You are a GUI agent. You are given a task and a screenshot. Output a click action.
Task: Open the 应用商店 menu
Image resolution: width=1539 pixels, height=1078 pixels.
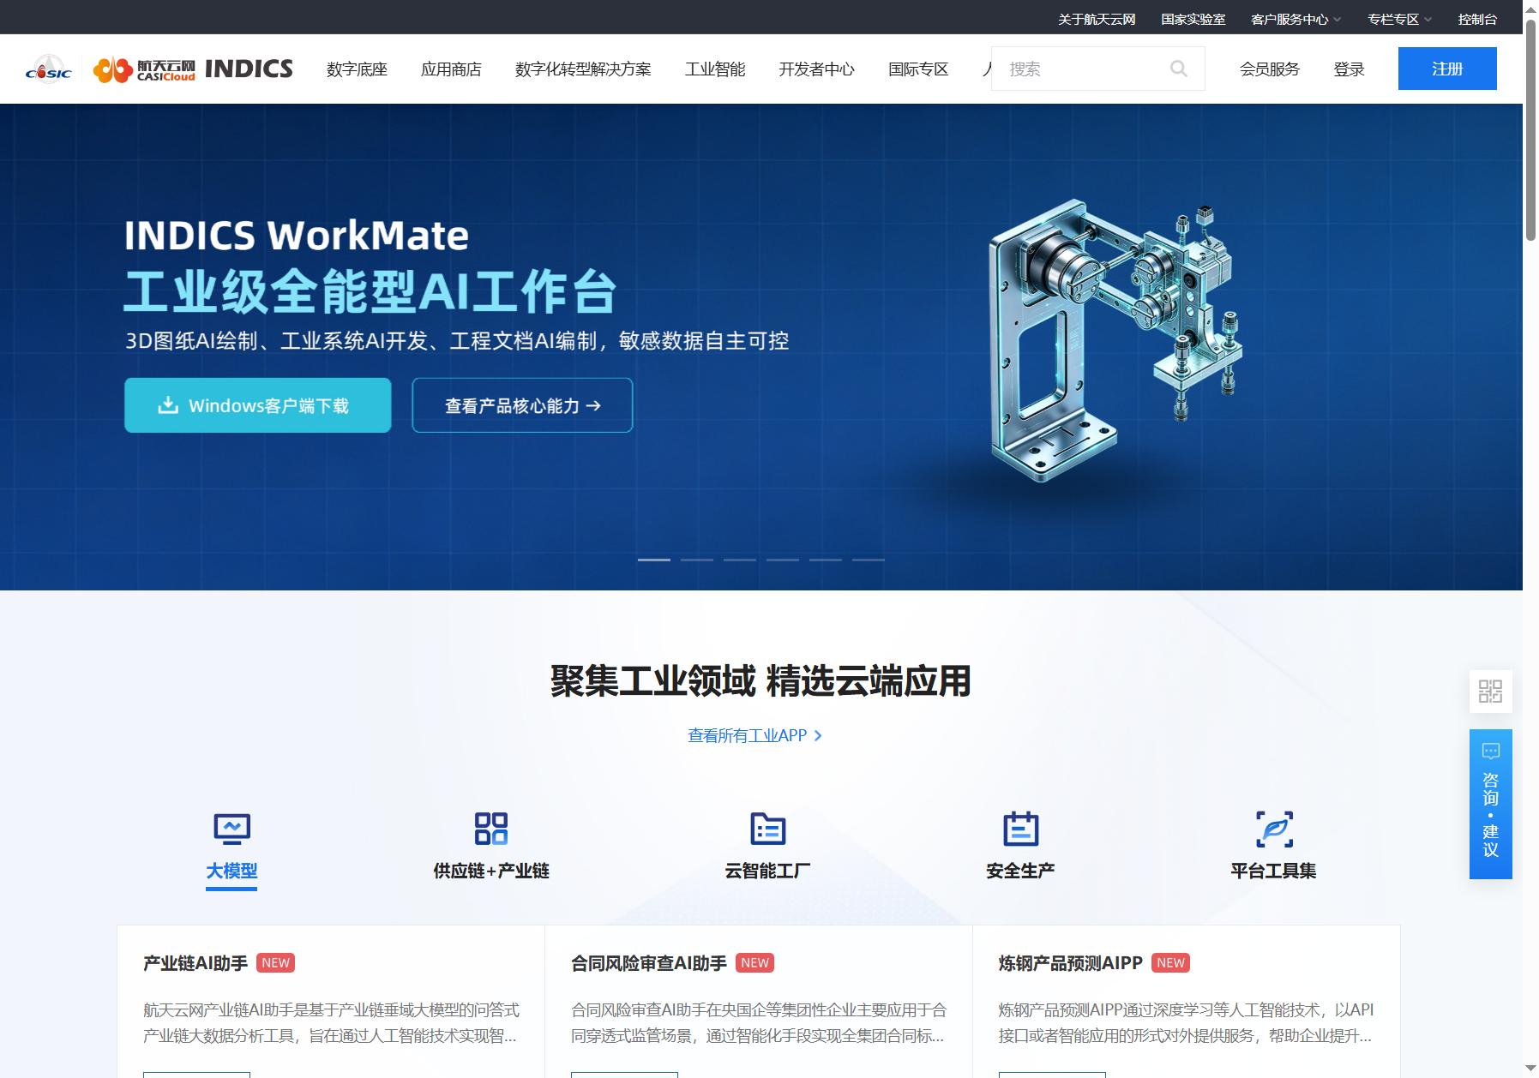(x=451, y=69)
